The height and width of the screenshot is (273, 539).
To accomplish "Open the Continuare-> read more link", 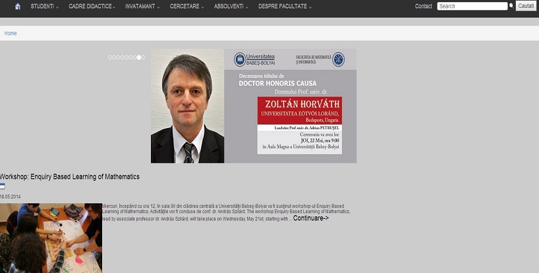I will [311, 218].
